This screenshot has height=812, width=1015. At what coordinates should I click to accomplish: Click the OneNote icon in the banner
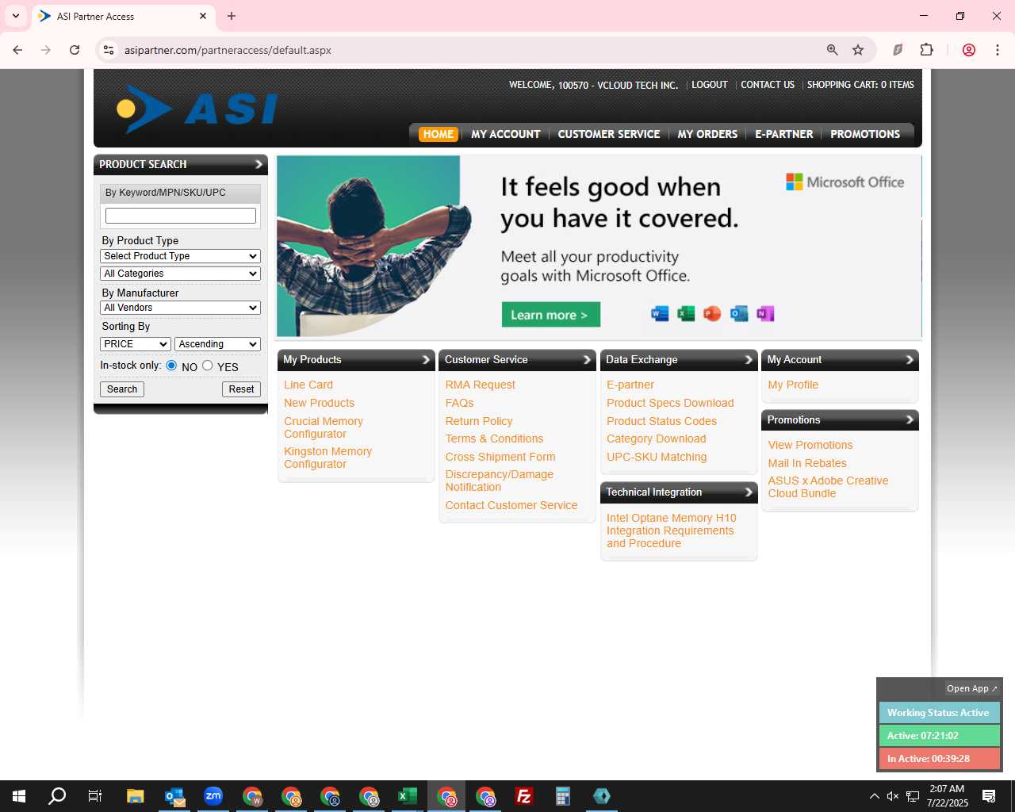coord(765,313)
